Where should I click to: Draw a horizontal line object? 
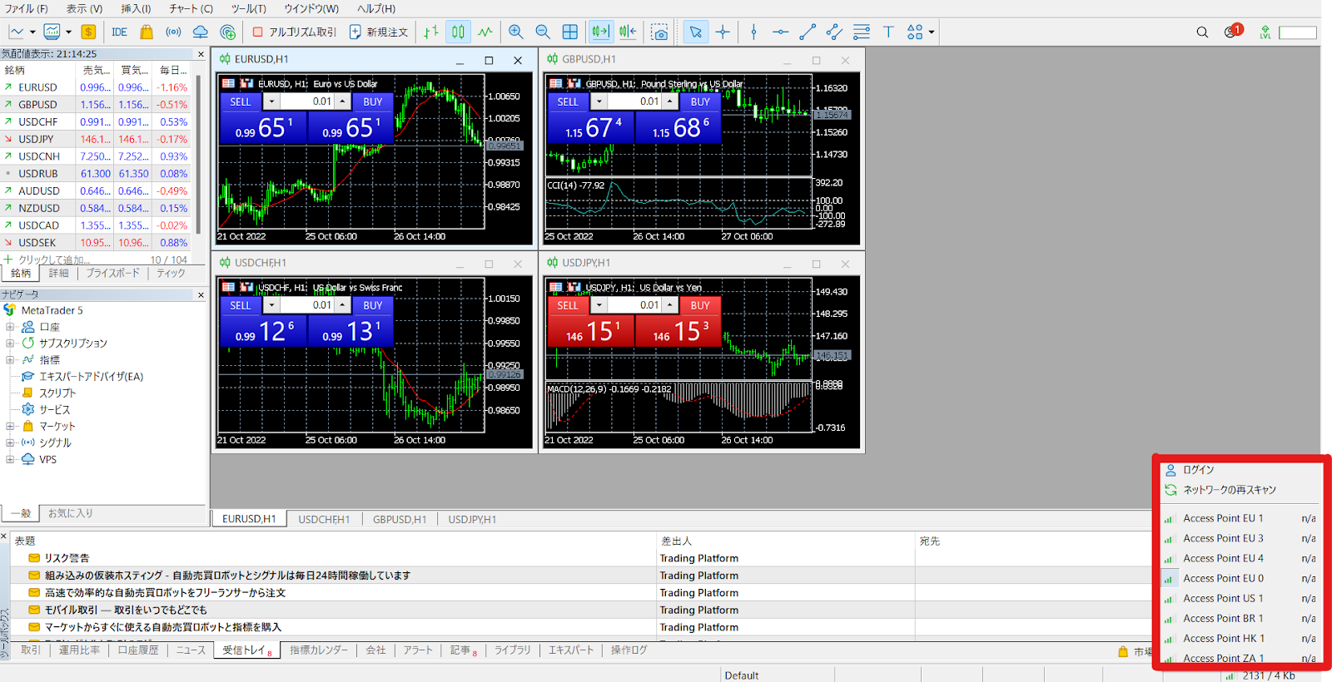coord(780,32)
